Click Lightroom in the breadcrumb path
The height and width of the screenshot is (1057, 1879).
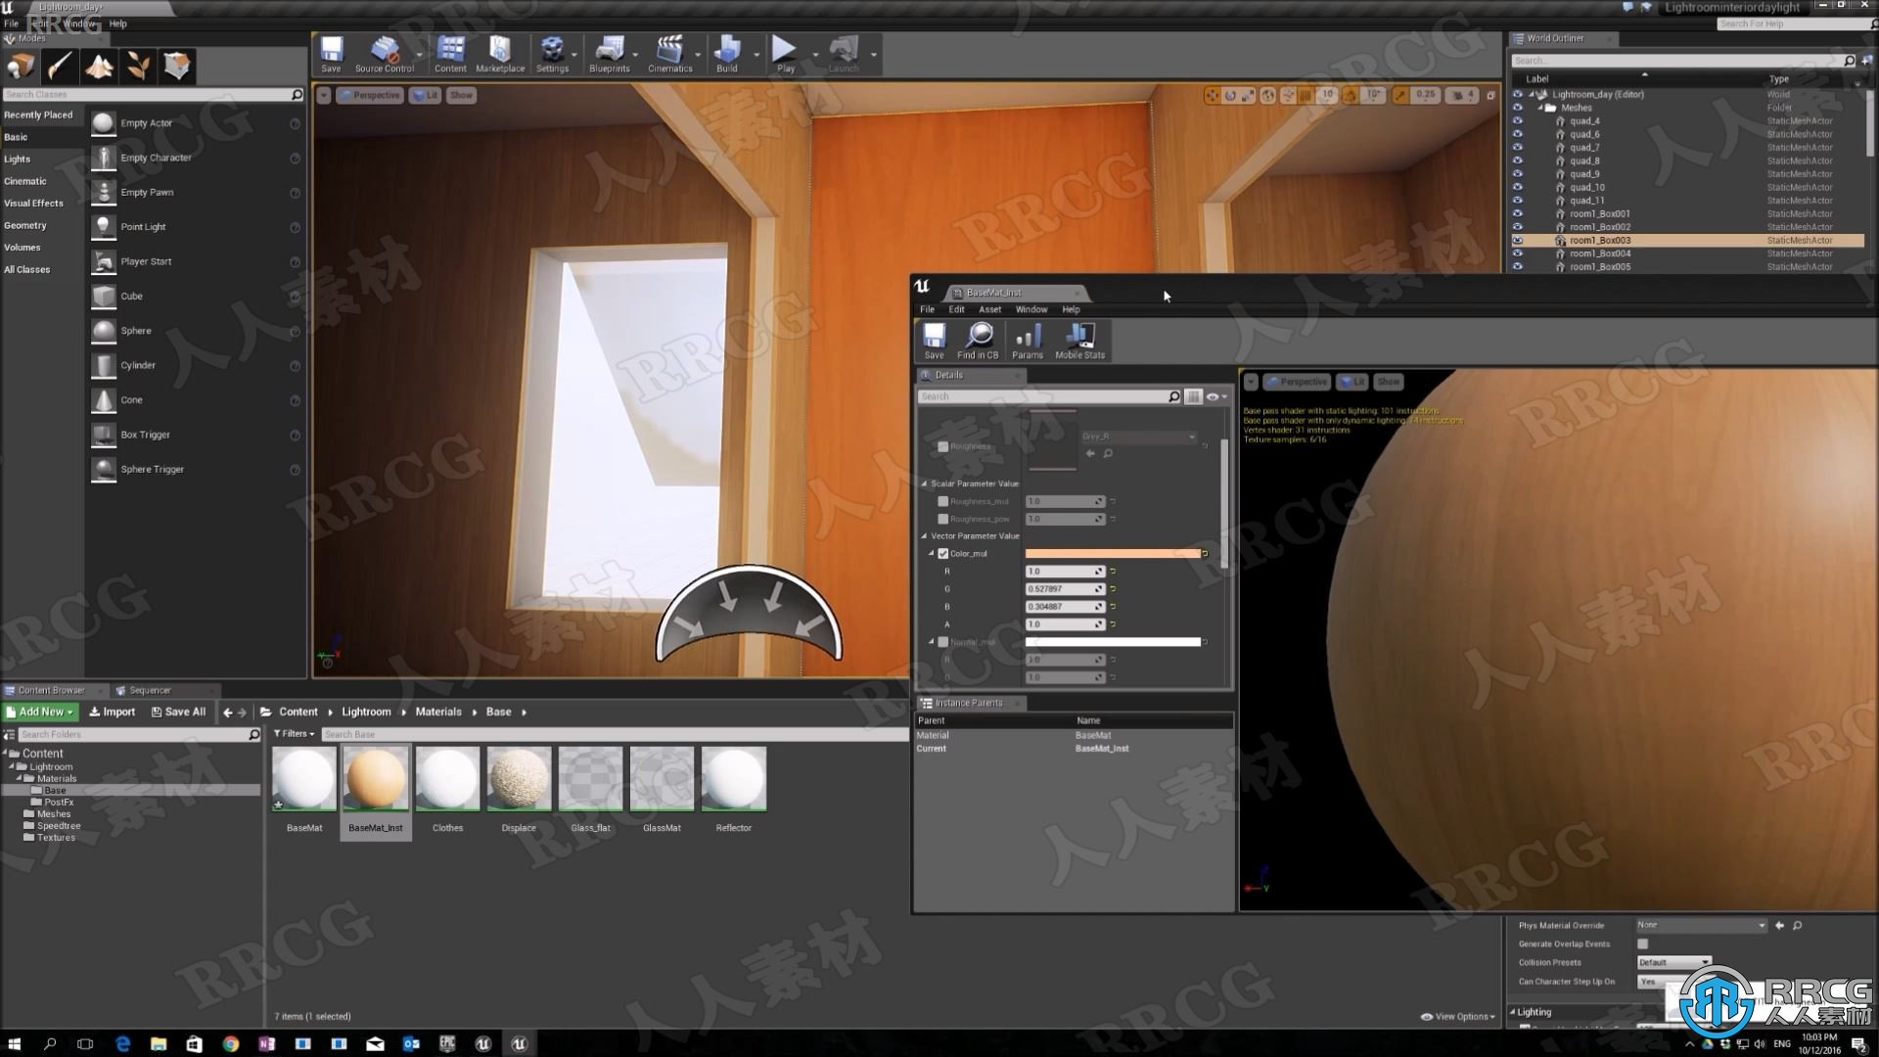[366, 712]
